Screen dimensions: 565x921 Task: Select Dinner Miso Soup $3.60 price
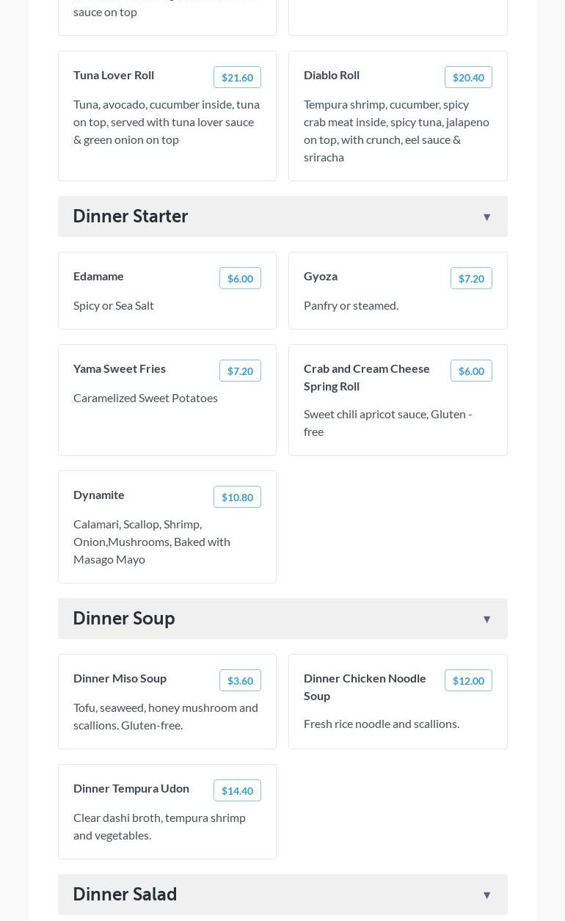240,680
